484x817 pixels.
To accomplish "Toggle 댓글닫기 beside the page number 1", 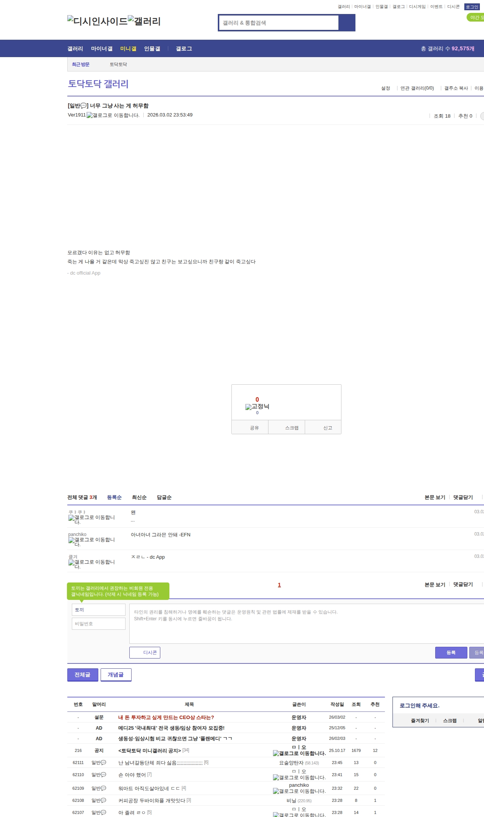I will pyautogui.click(x=463, y=584).
